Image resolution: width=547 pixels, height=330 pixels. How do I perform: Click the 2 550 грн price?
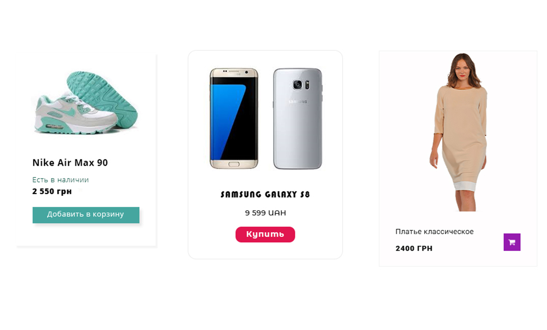coord(52,191)
